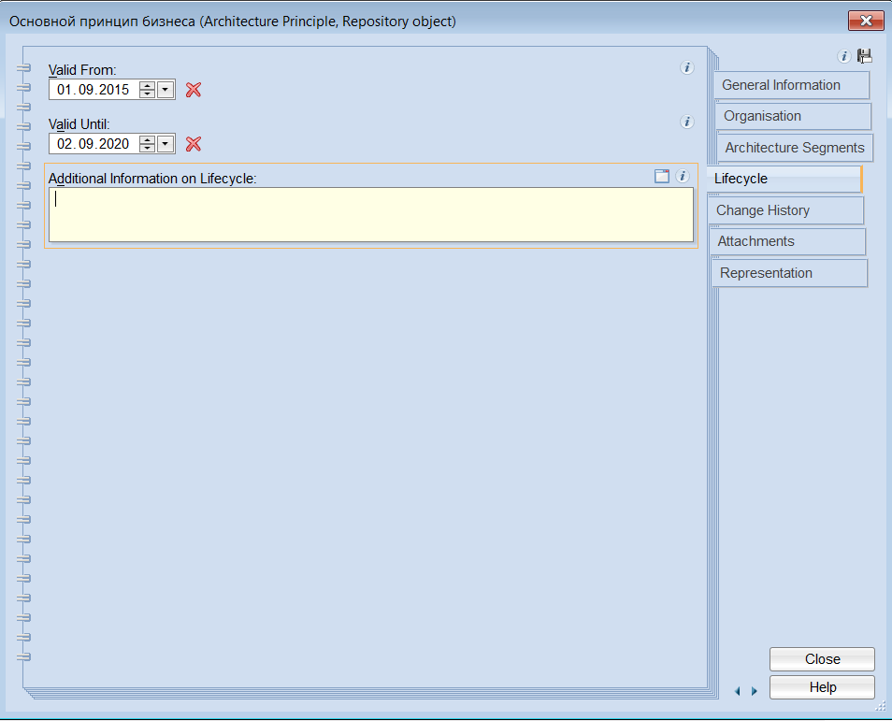Focus the Additional Information on Lifecycle text area
The width and height of the screenshot is (892, 721).
371,214
